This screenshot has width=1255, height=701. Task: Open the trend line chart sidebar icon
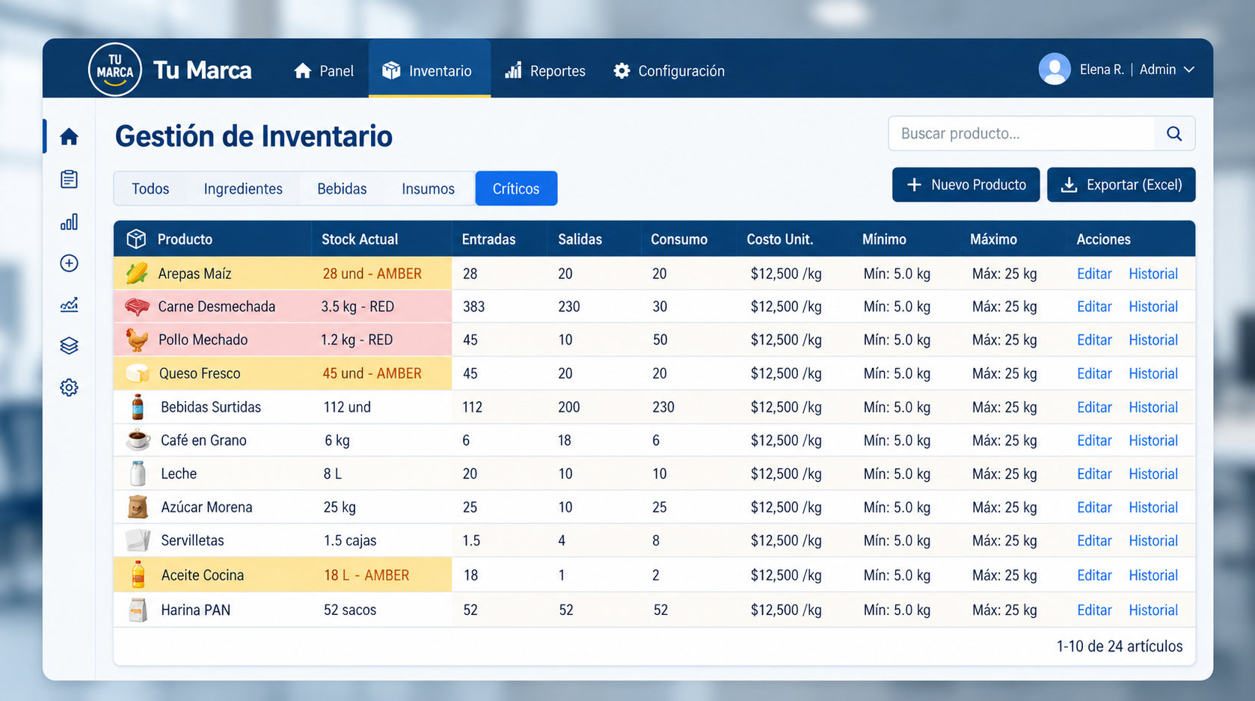(x=69, y=304)
